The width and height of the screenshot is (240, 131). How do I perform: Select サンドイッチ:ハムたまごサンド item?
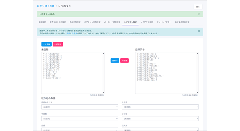coord(52,58)
